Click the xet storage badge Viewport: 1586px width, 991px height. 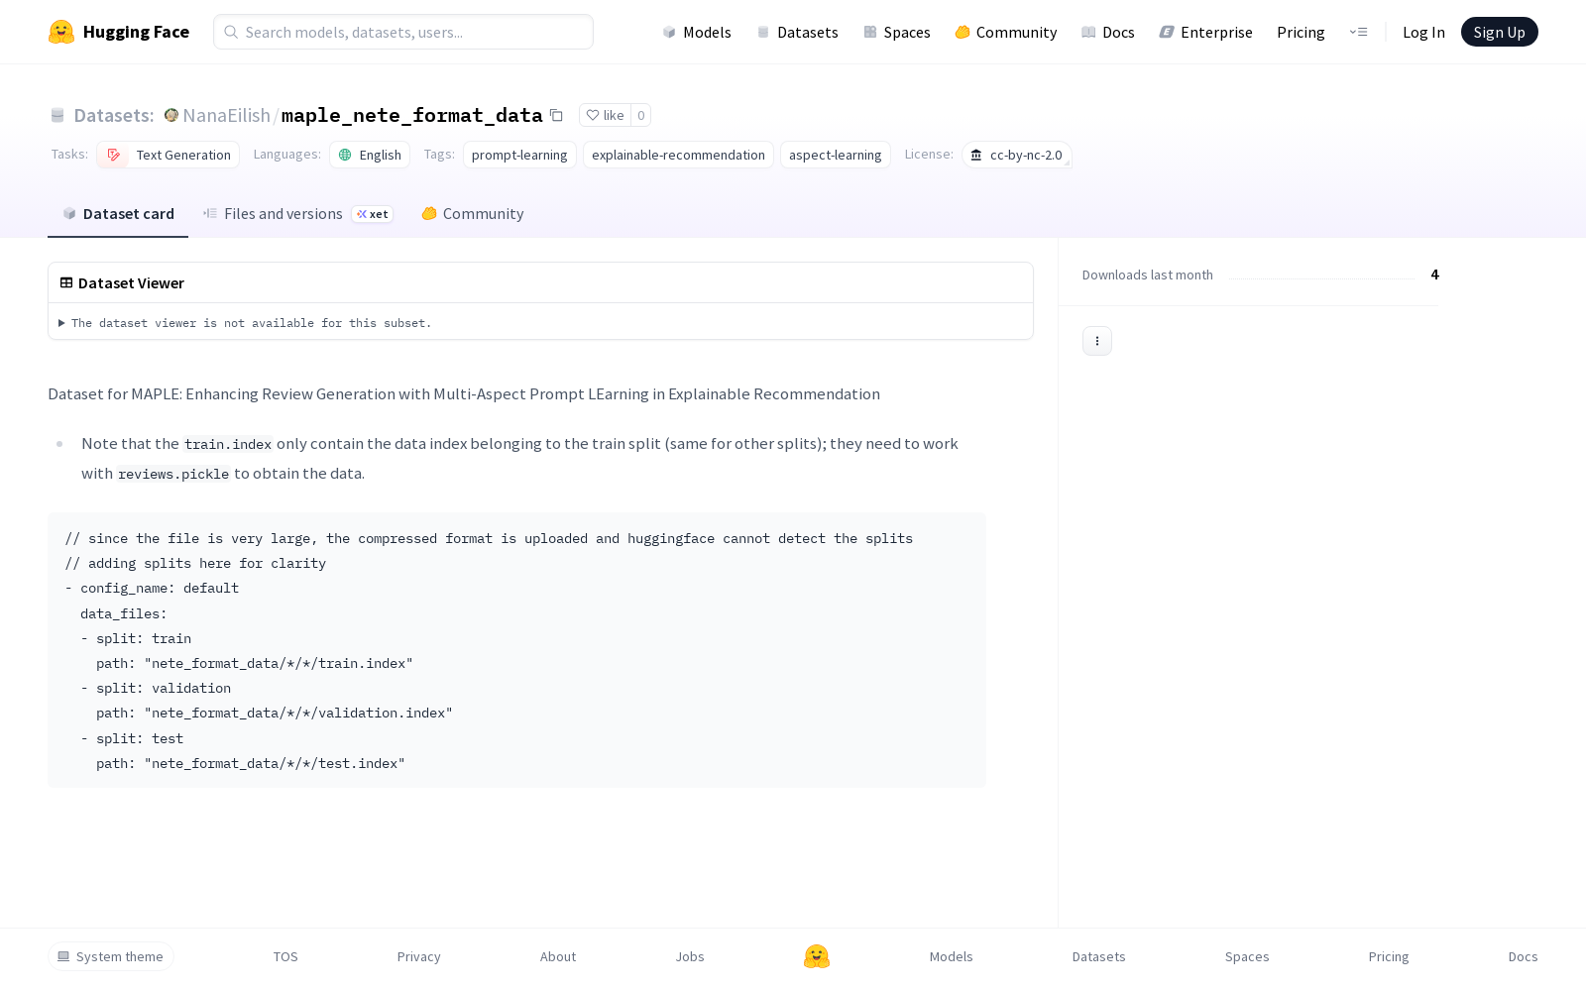pyautogui.click(x=373, y=214)
